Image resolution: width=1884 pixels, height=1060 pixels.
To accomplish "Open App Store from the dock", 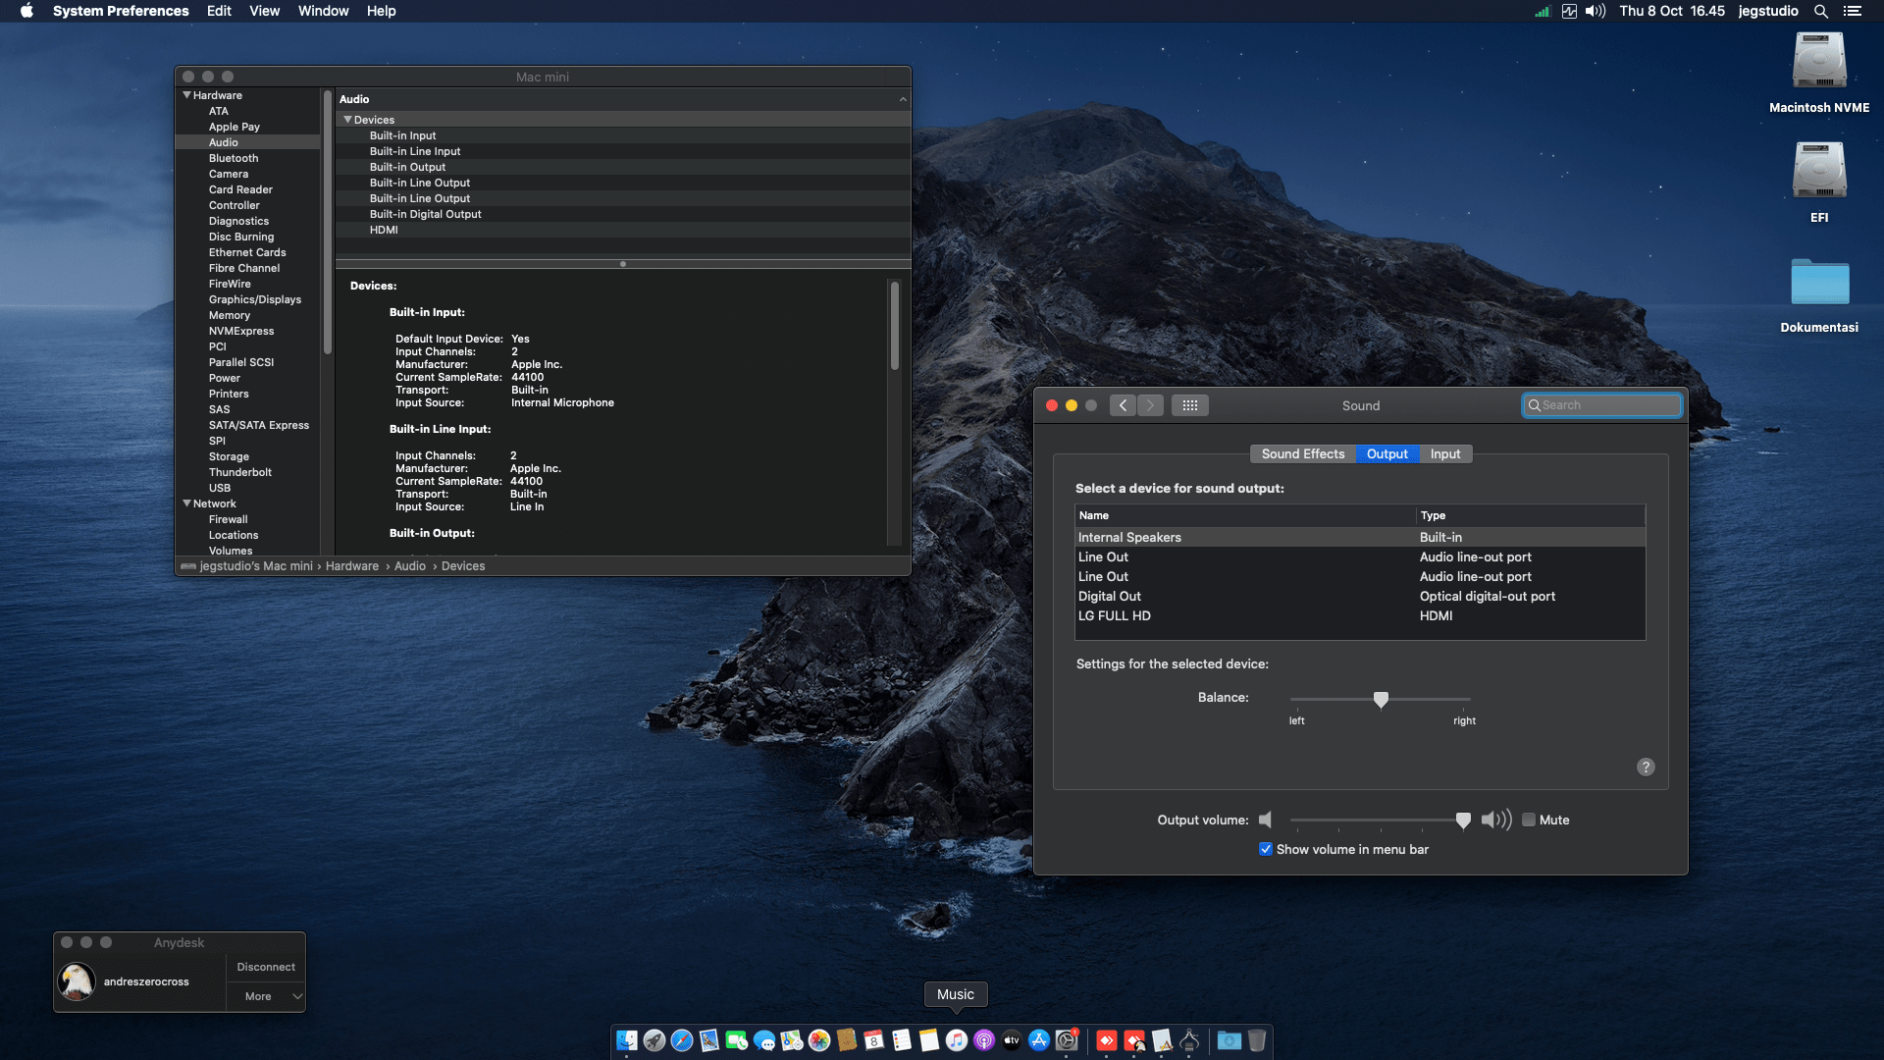I will [x=1039, y=1040].
